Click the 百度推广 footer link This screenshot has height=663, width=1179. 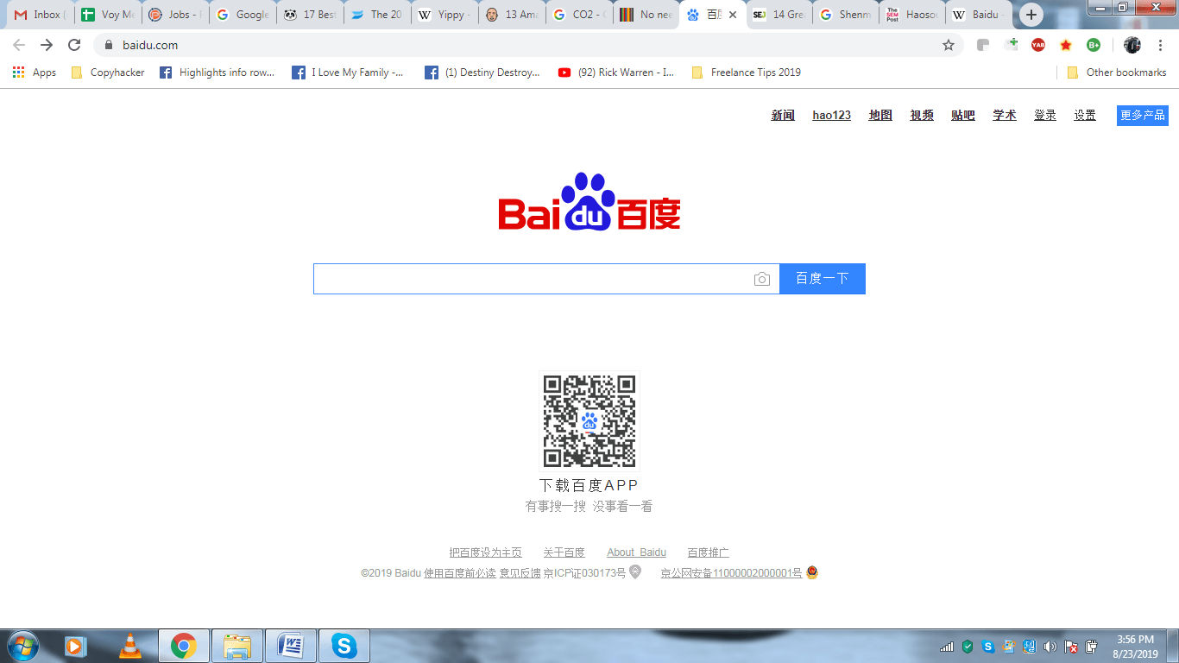tap(708, 552)
